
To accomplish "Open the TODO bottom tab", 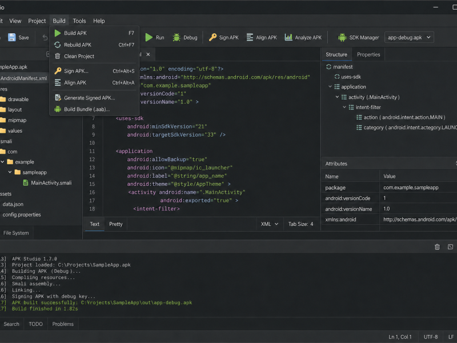I will click(x=35, y=324).
